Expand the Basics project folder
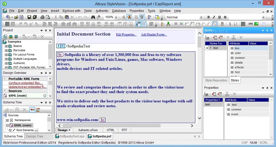This screenshot has height=147, width=276. click(x=7, y=46)
